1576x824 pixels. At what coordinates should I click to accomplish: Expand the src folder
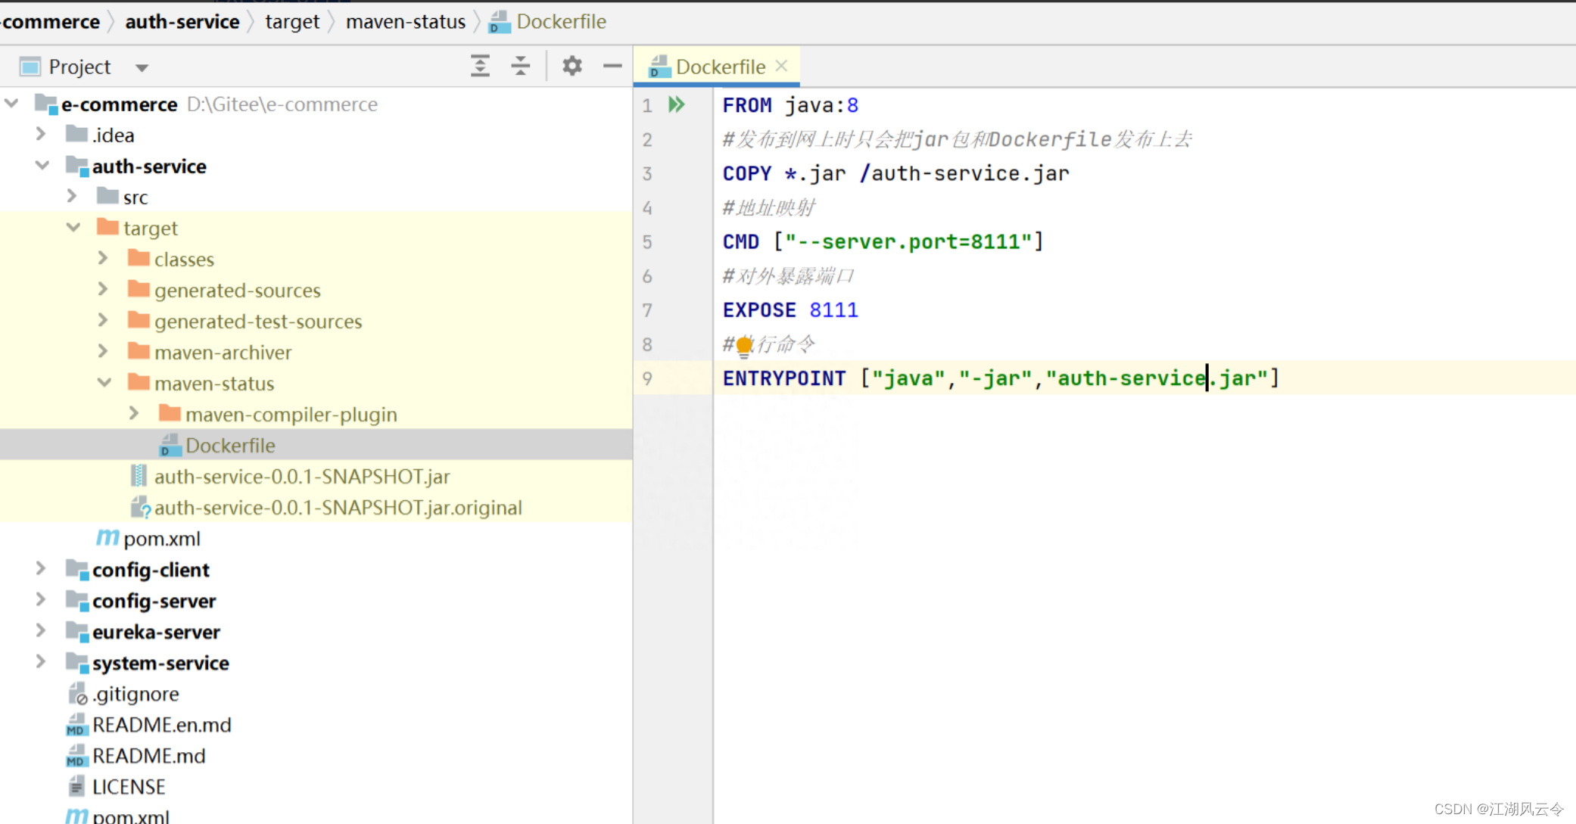[x=73, y=197]
